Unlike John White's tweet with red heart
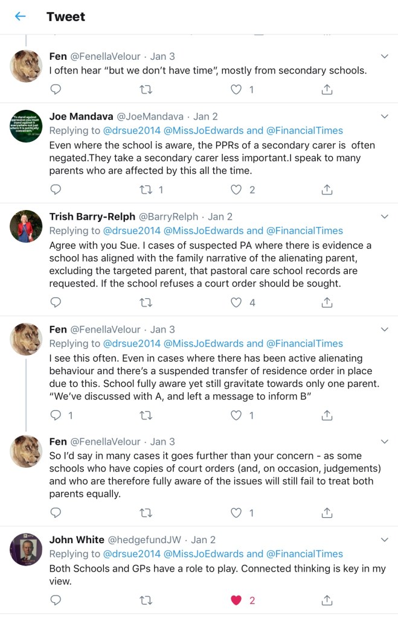 tap(237, 600)
